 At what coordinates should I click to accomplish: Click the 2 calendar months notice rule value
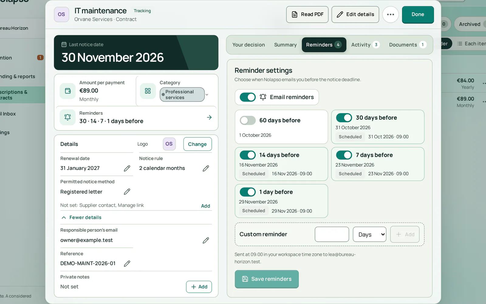pyautogui.click(x=162, y=168)
